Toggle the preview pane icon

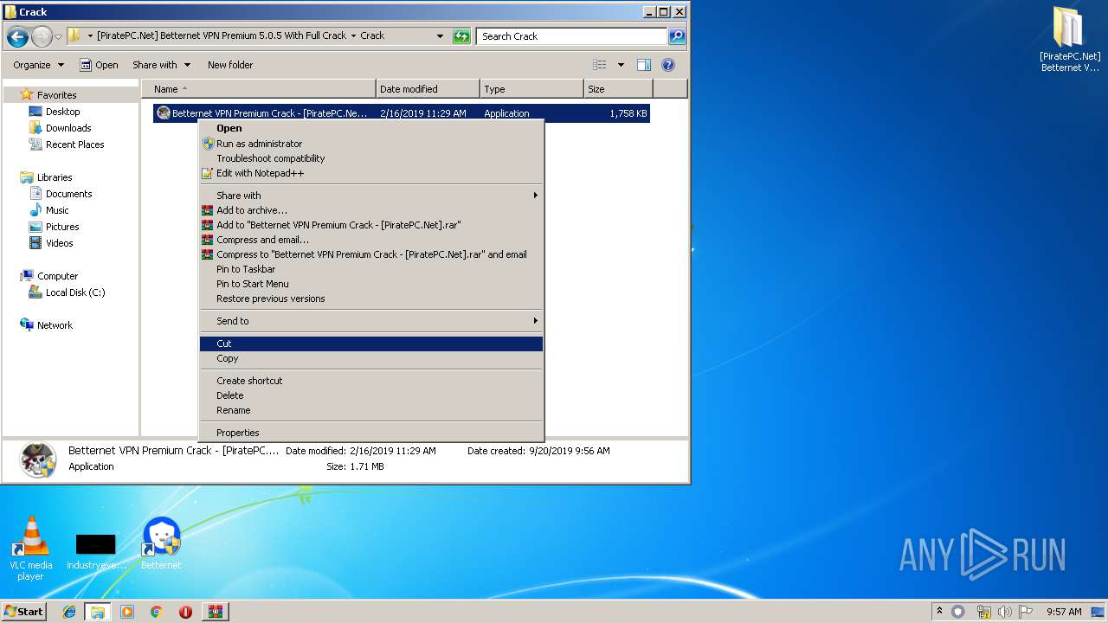(643, 65)
